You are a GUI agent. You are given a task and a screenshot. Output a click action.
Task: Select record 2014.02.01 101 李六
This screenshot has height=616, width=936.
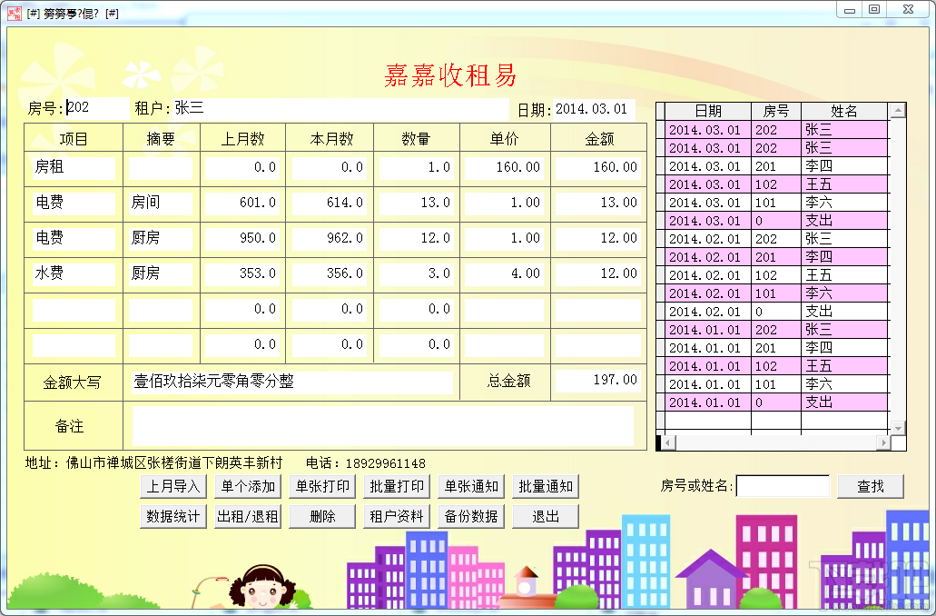(x=776, y=293)
